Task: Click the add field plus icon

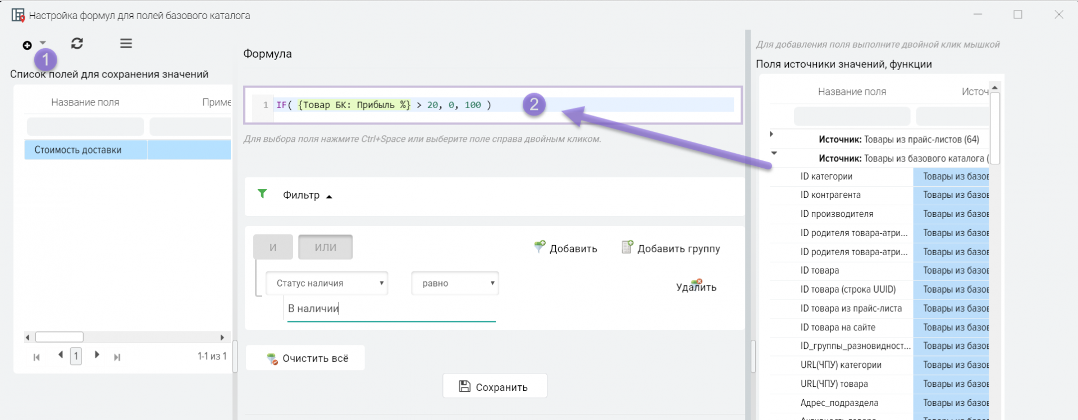Action: (x=27, y=45)
